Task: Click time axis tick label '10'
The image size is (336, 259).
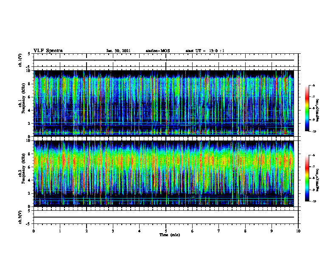Action: tap(298, 231)
